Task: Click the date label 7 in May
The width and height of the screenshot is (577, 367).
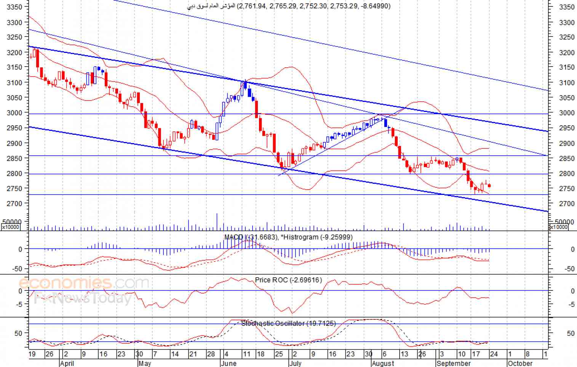Action: pyautogui.click(x=154, y=354)
